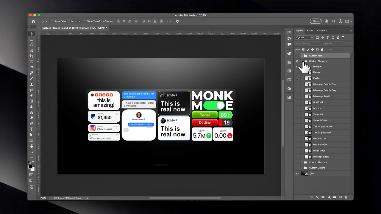Show the Notification layer
Viewport: 381px width, 214px height.
coord(297,102)
